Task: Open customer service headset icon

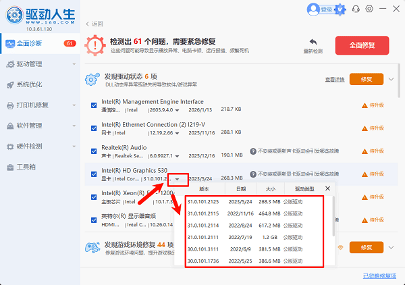Action: pos(356,9)
